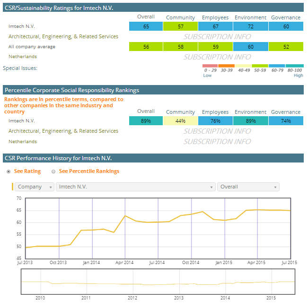
Task: Click the Oct 2014 vertical marker on chart
Action: 191,228
